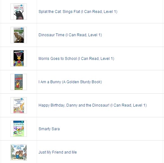Screen dimensions: 164x163
Task: Open the Just My Friend and Me cover
Action: [x=19, y=152]
